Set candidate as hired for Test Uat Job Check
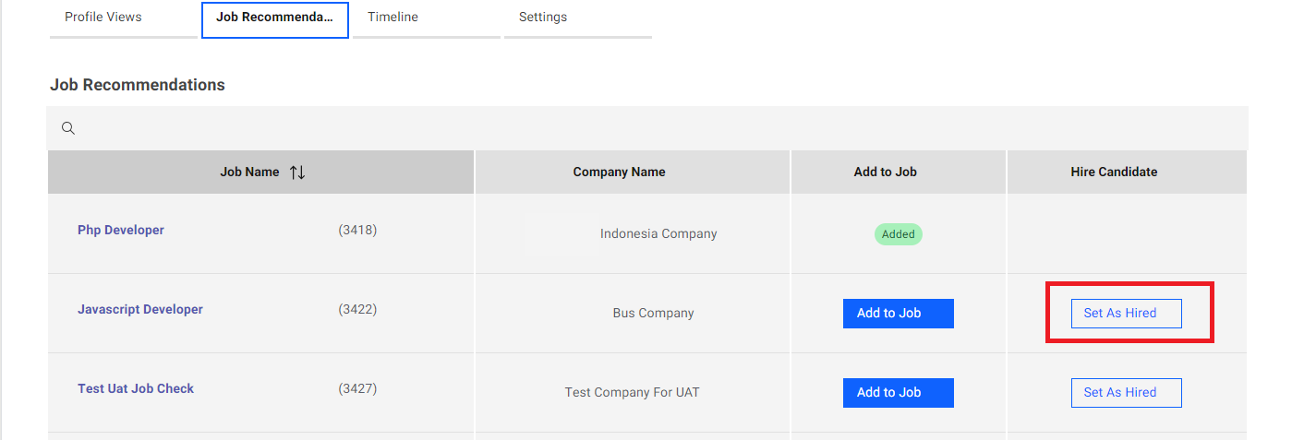This screenshot has width=1292, height=440. coord(1126,393)
